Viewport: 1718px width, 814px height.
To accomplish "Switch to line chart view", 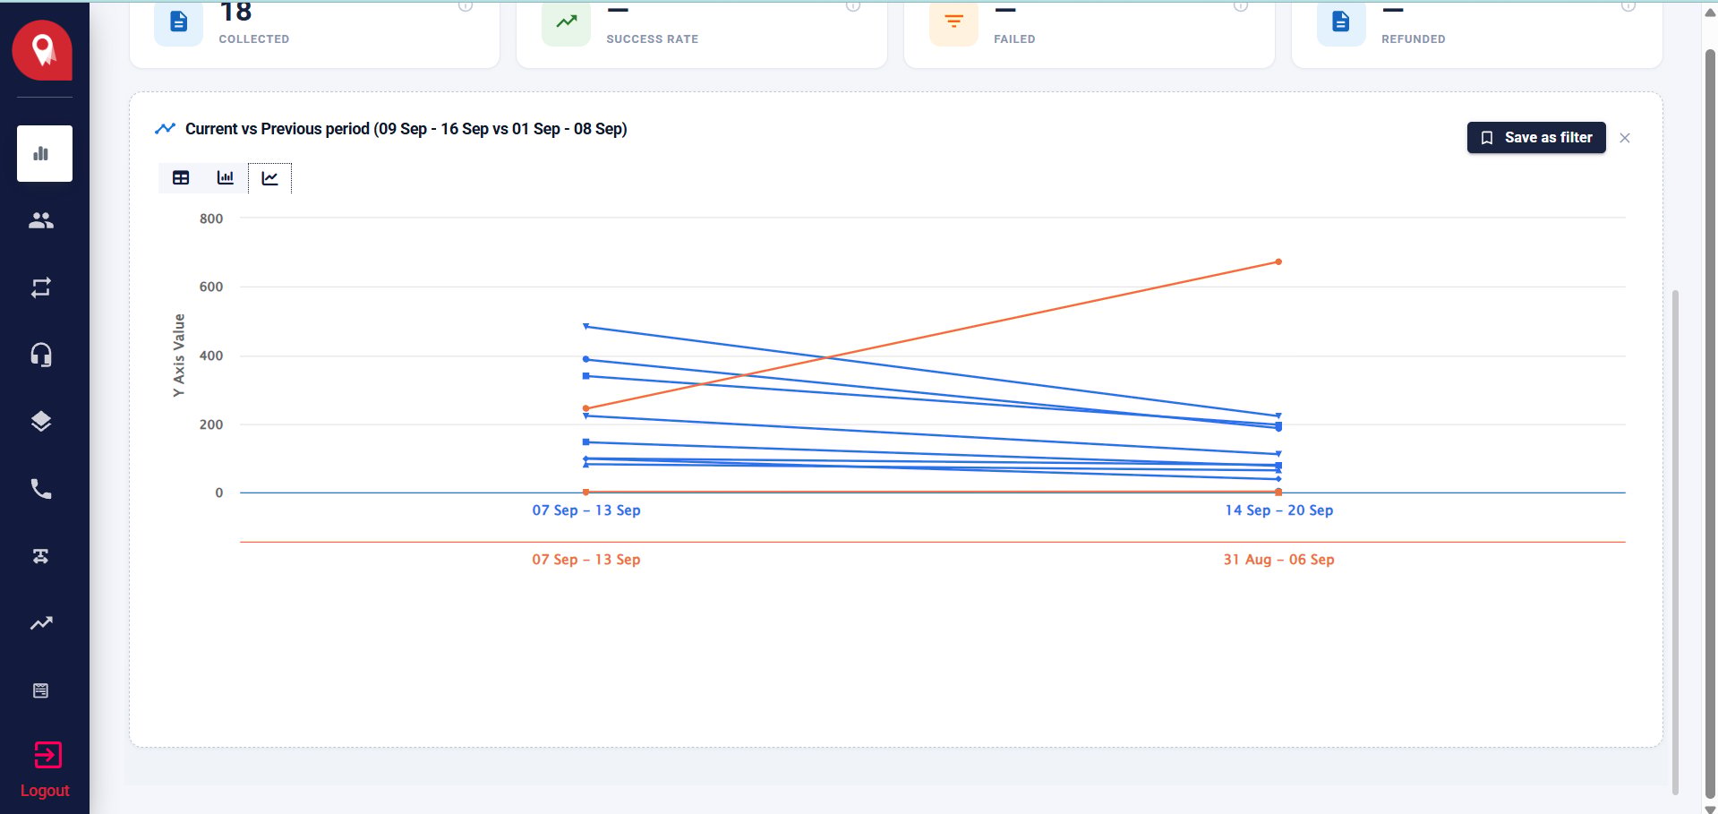I will [x=269, y=177].
